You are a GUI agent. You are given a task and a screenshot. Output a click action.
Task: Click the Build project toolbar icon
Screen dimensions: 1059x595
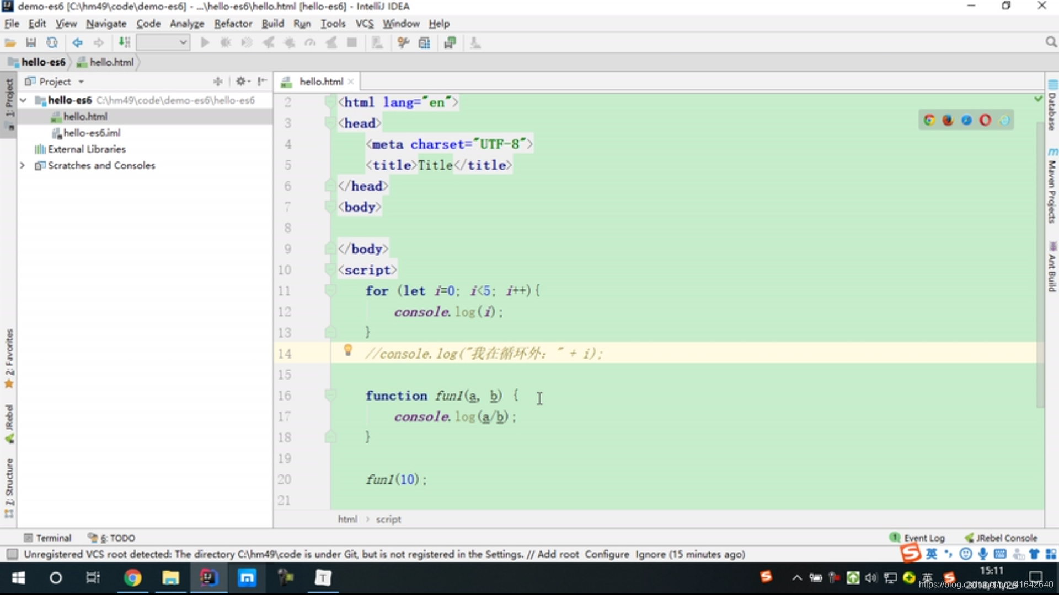[x=125, y=43]
